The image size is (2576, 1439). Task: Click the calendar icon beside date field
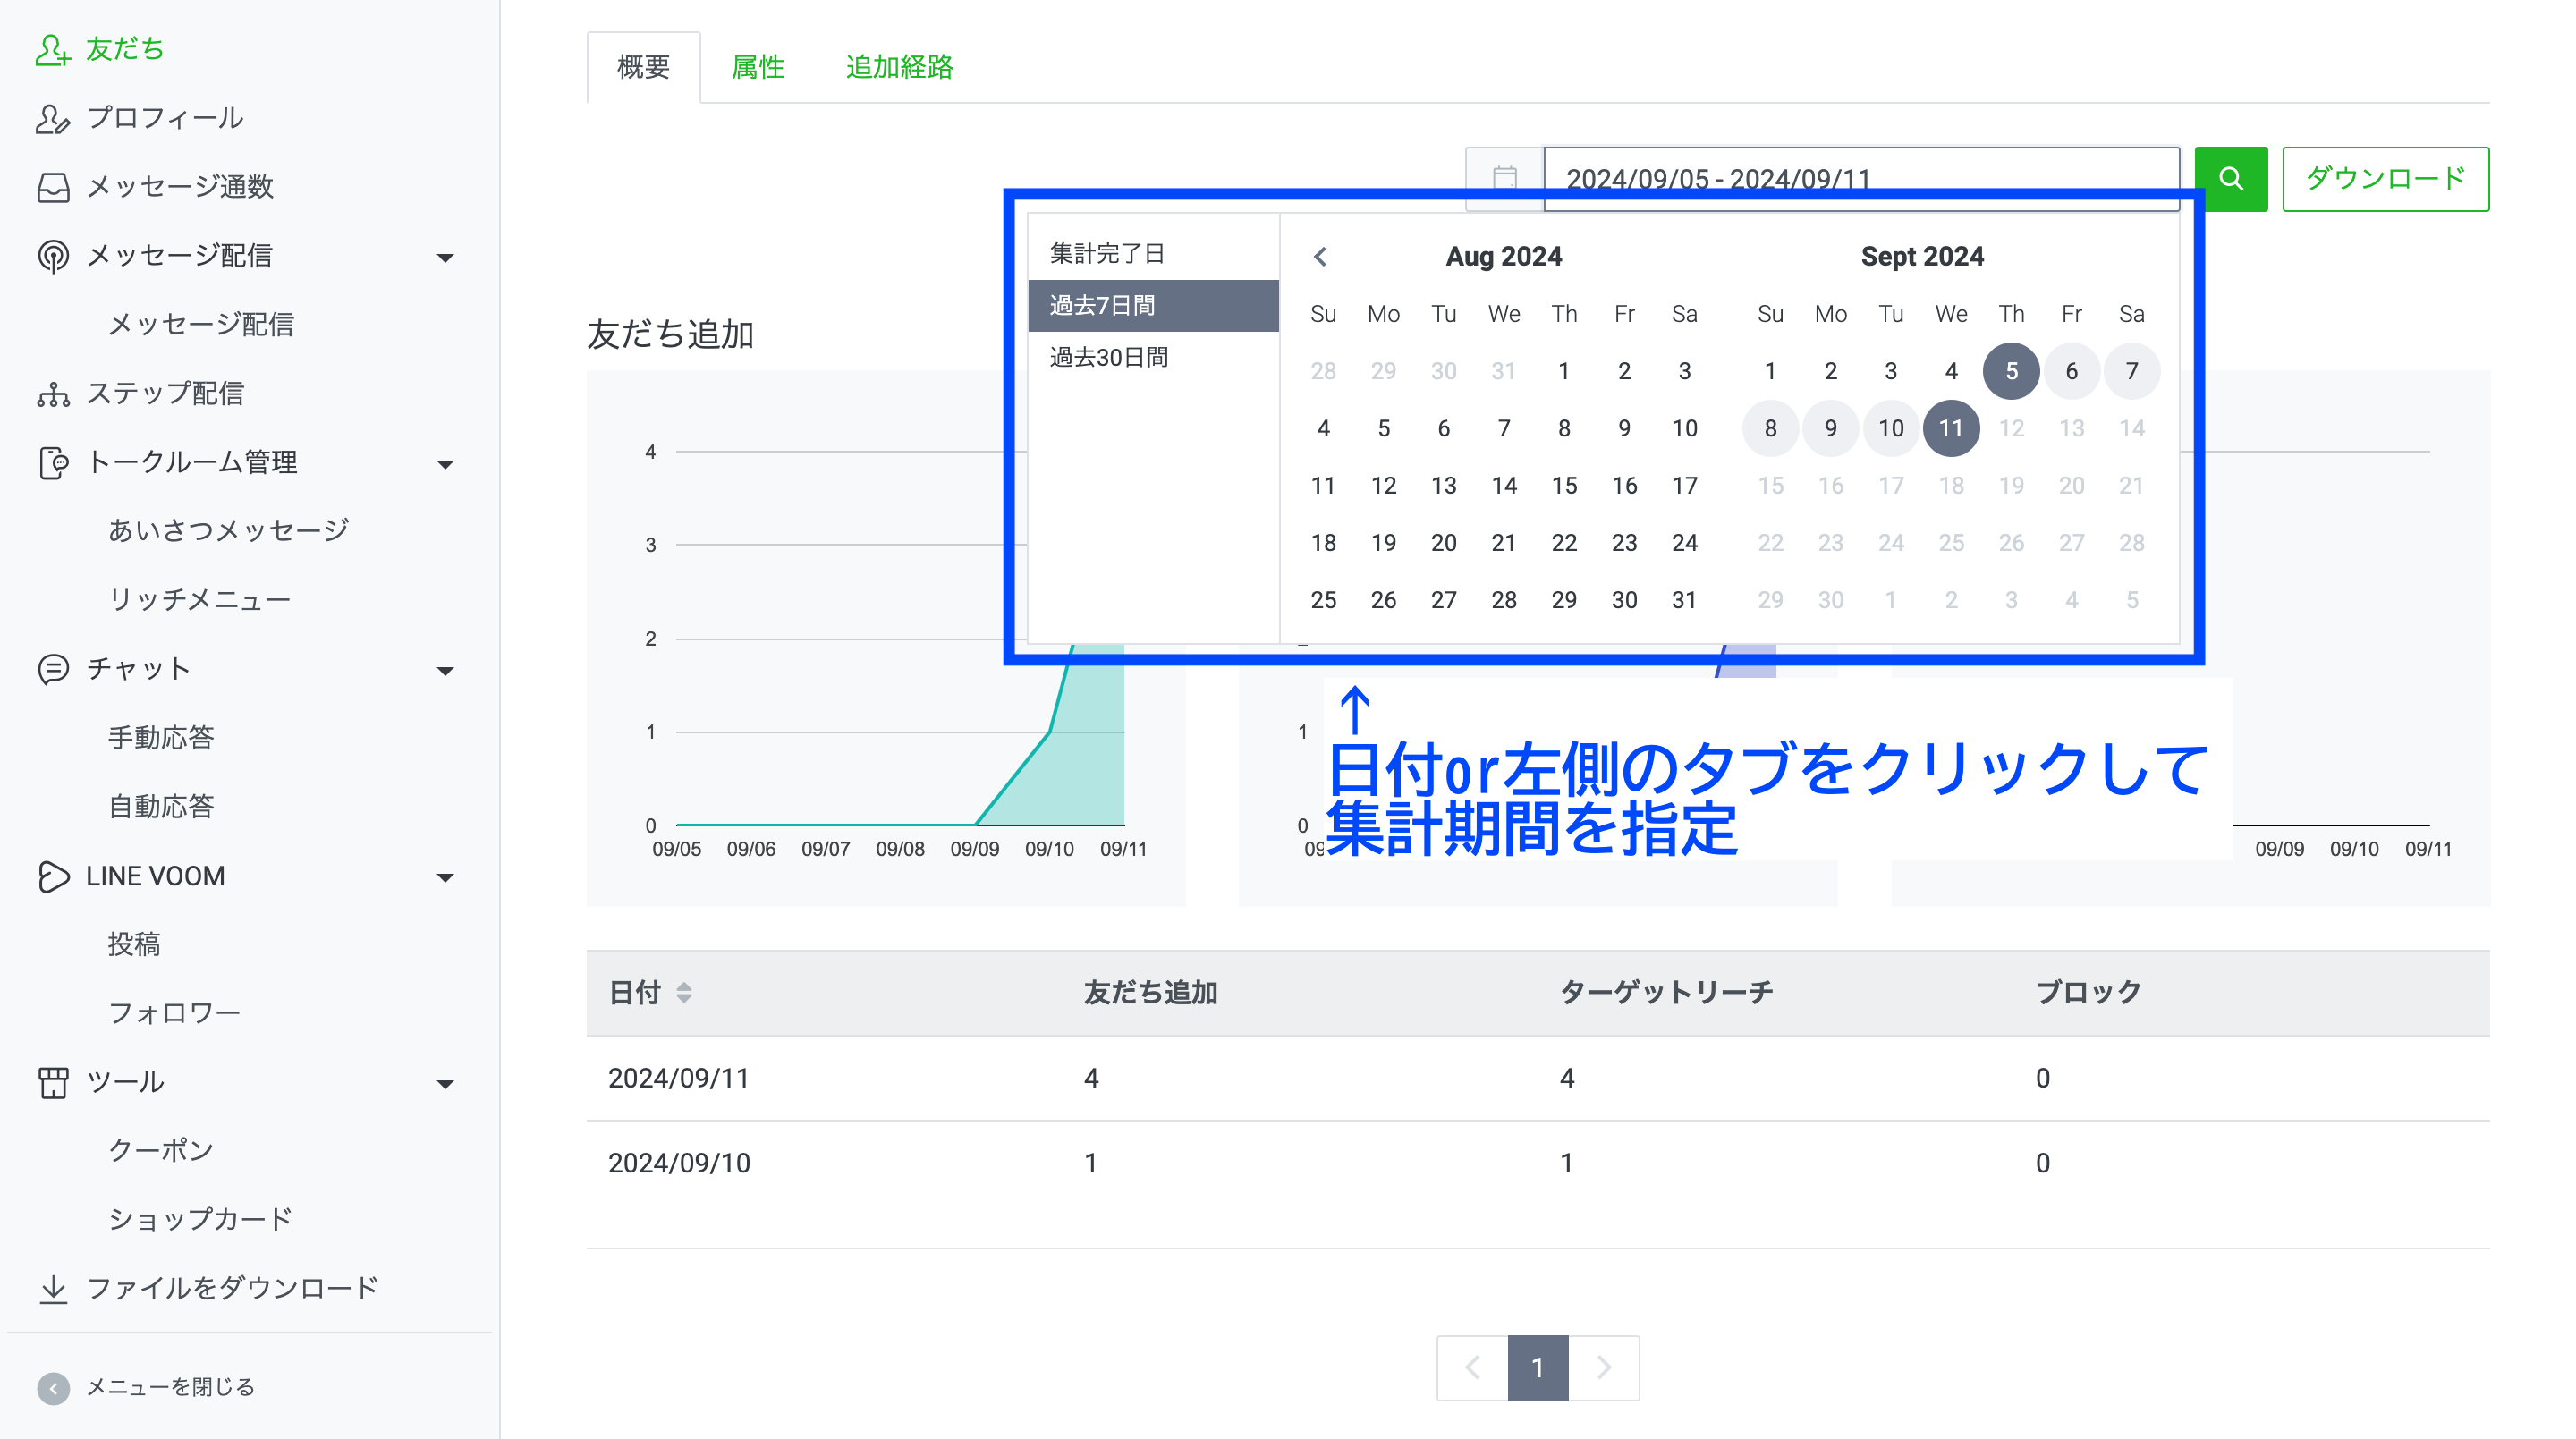pos(1504,176)
